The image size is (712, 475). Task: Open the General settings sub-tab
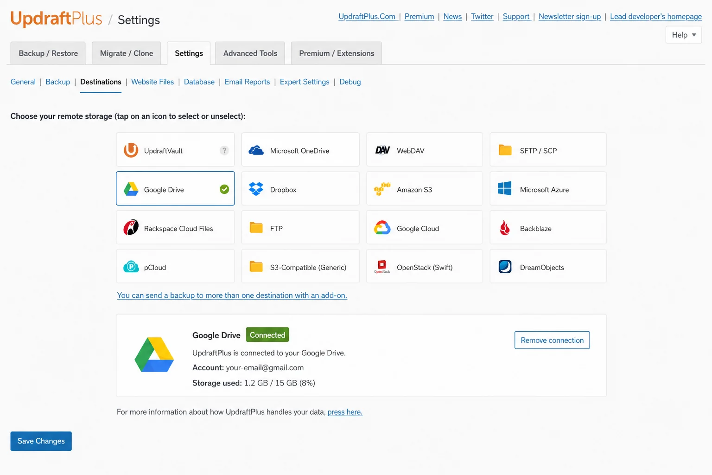point(23,82)
